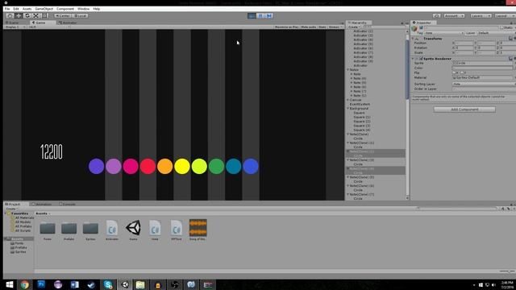Collapse the Background group in Hierarchy
This screenshot has height=290, width=516.
[x=347, y=108]
